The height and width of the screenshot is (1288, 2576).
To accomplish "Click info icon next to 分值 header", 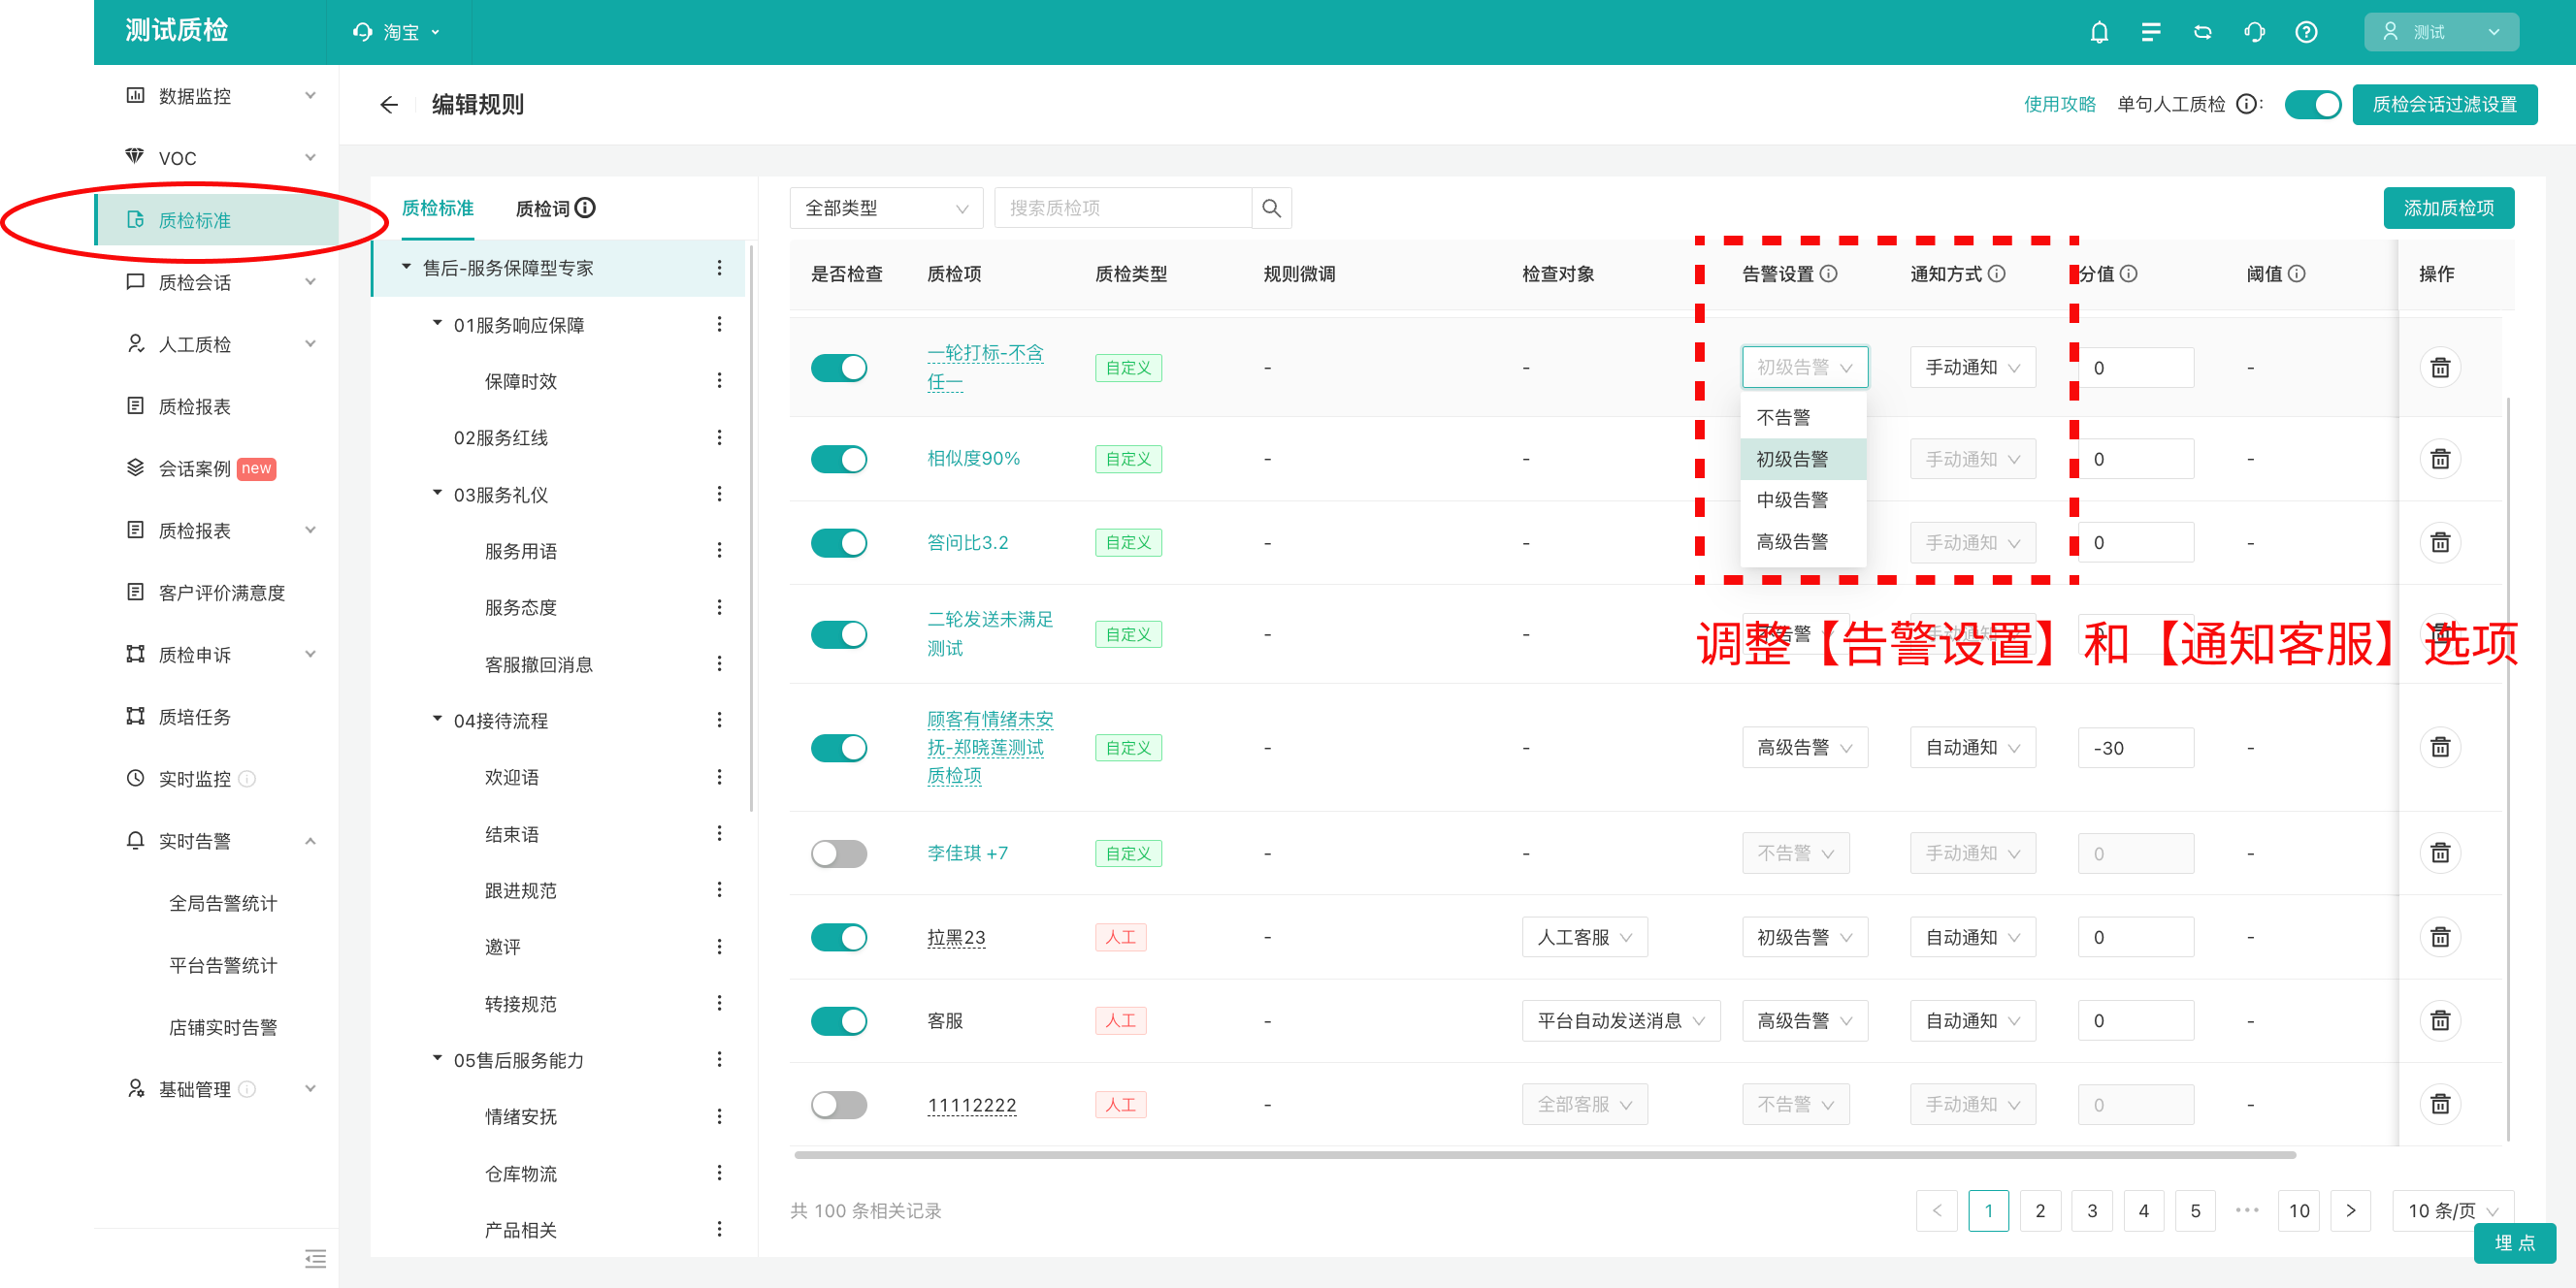I will pos(2129,274).
